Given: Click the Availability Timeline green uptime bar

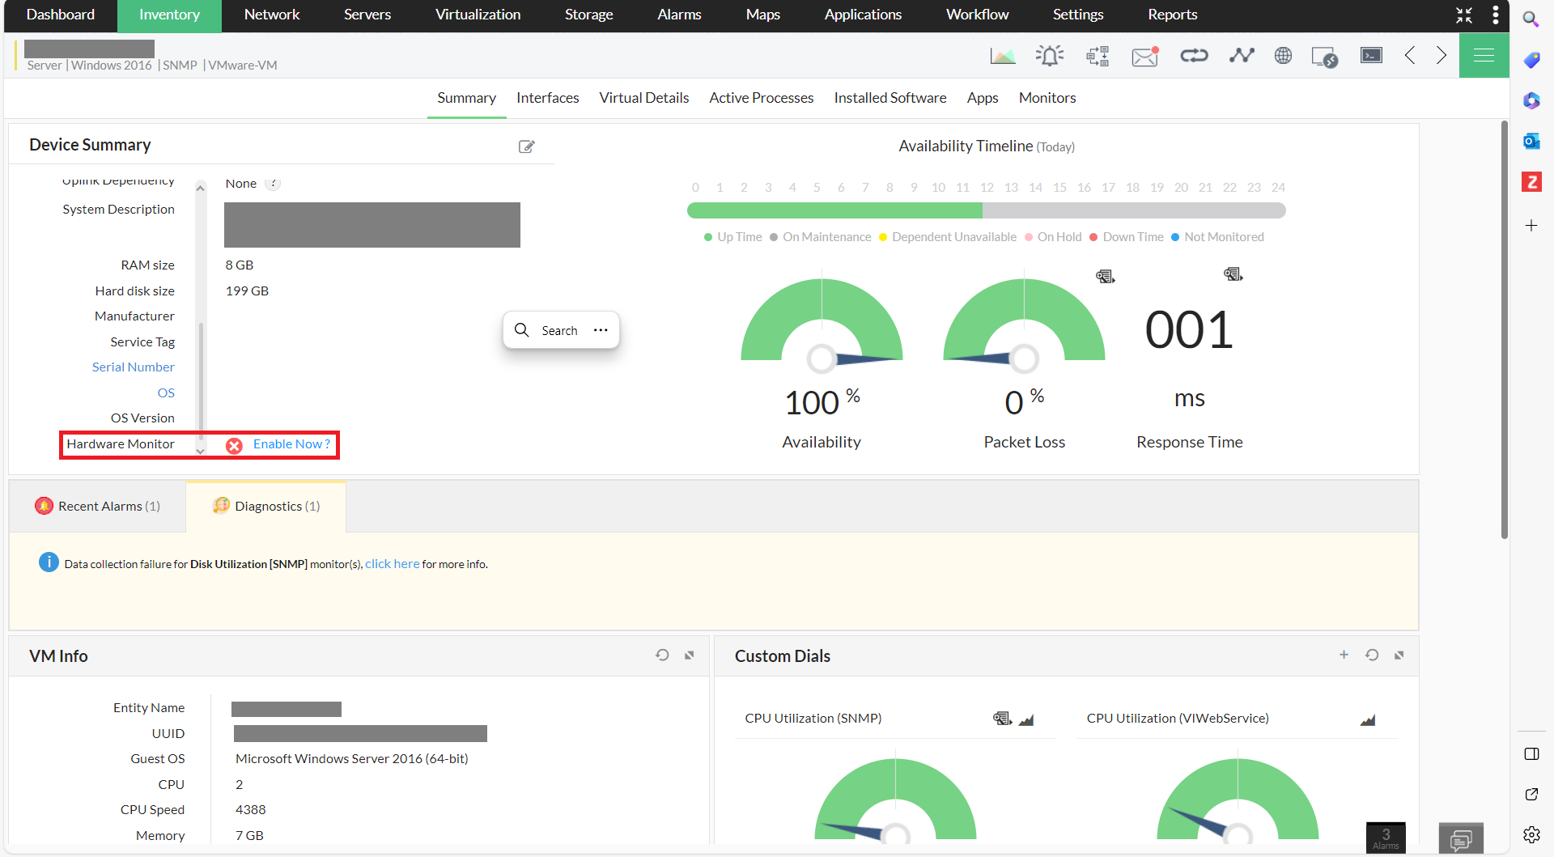Looking at the screenshot, I should click(834, 211).
